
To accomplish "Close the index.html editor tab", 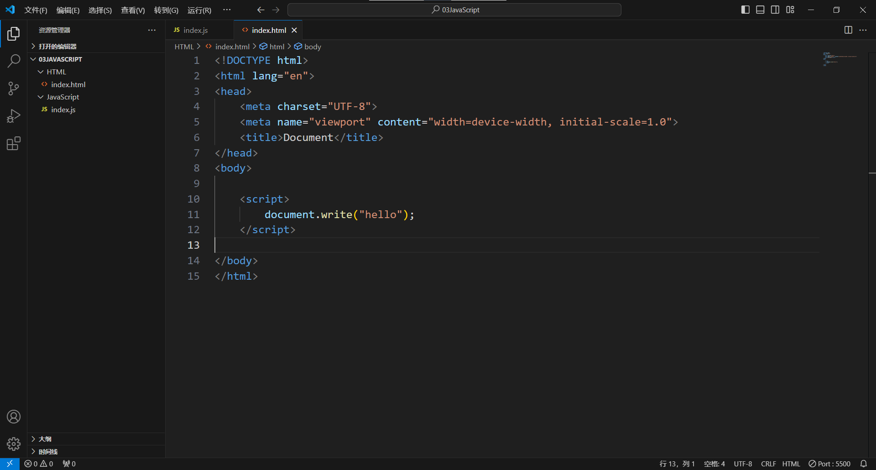I will 294,30.
